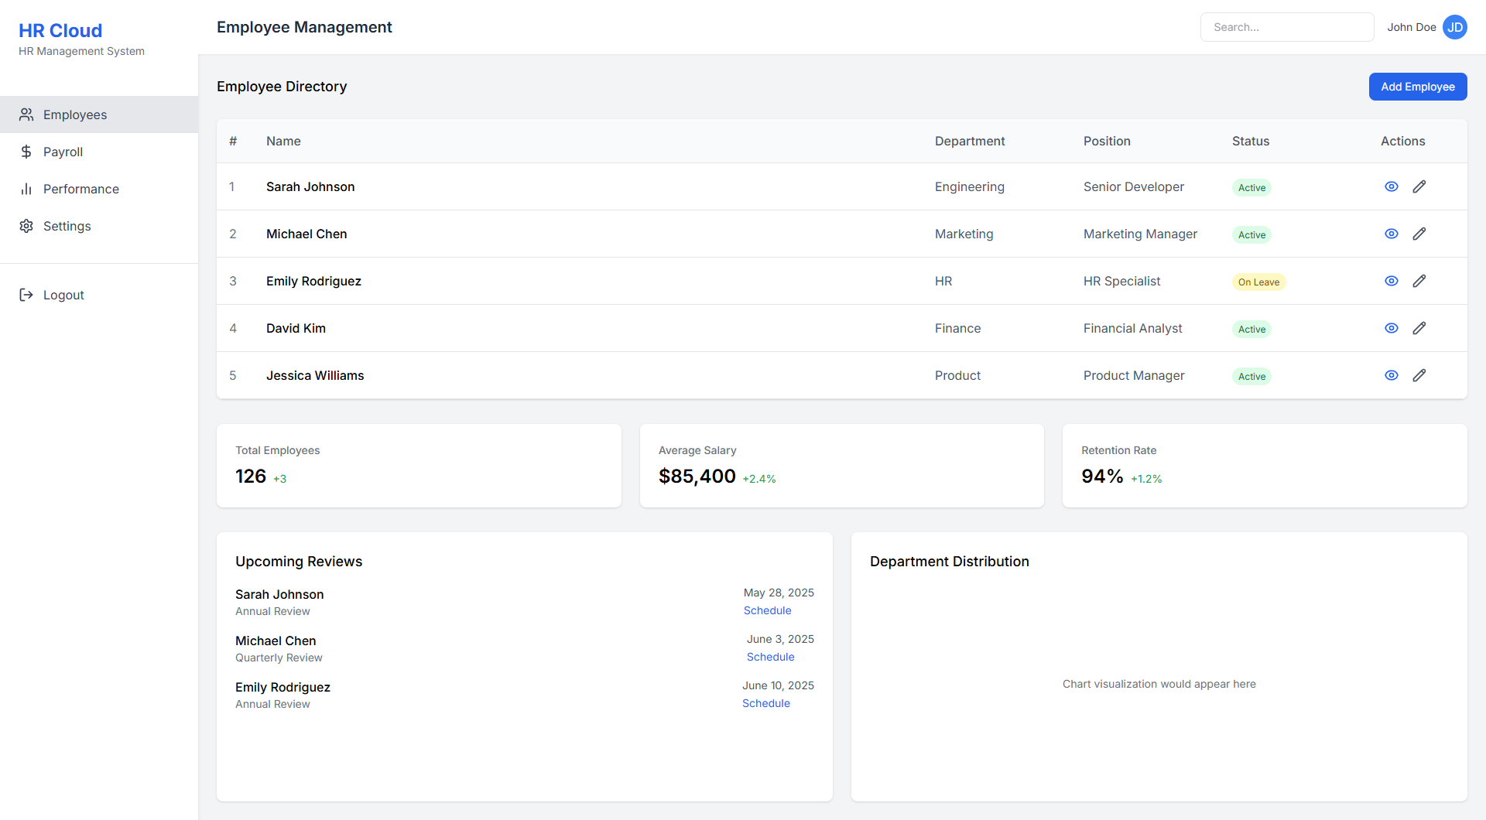Click the Product Manager position cell

tap(1134, 375)
